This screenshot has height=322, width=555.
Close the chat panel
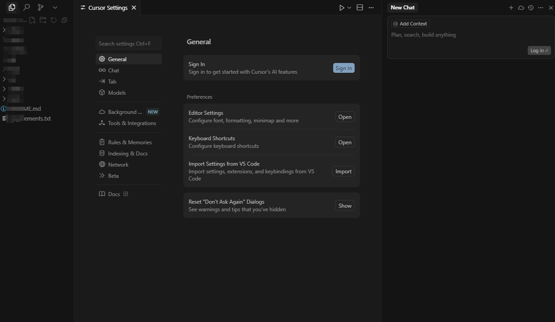coord(551,8)
